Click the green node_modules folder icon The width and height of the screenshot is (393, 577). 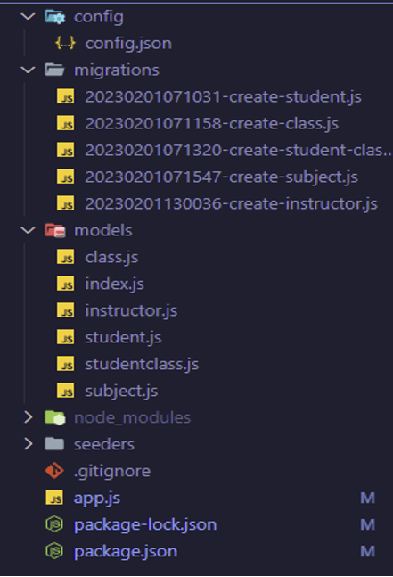pos(54,417)
